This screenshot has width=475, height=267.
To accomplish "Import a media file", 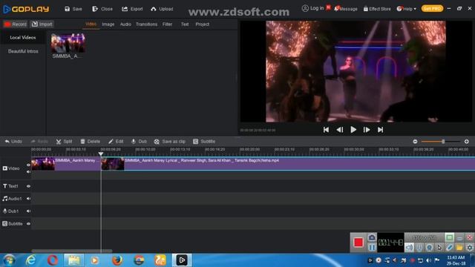I will coord(42,24).
